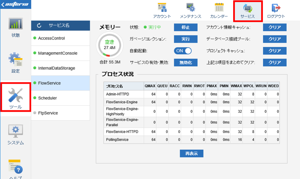Click the ログアウト logout icon
Viewport: 300px width, 179px height.
(x=276, y=10)
